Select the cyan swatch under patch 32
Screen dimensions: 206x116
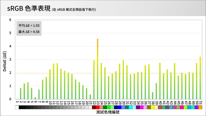[131, 107]
